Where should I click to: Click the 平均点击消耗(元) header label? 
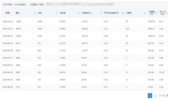[111, 13]
